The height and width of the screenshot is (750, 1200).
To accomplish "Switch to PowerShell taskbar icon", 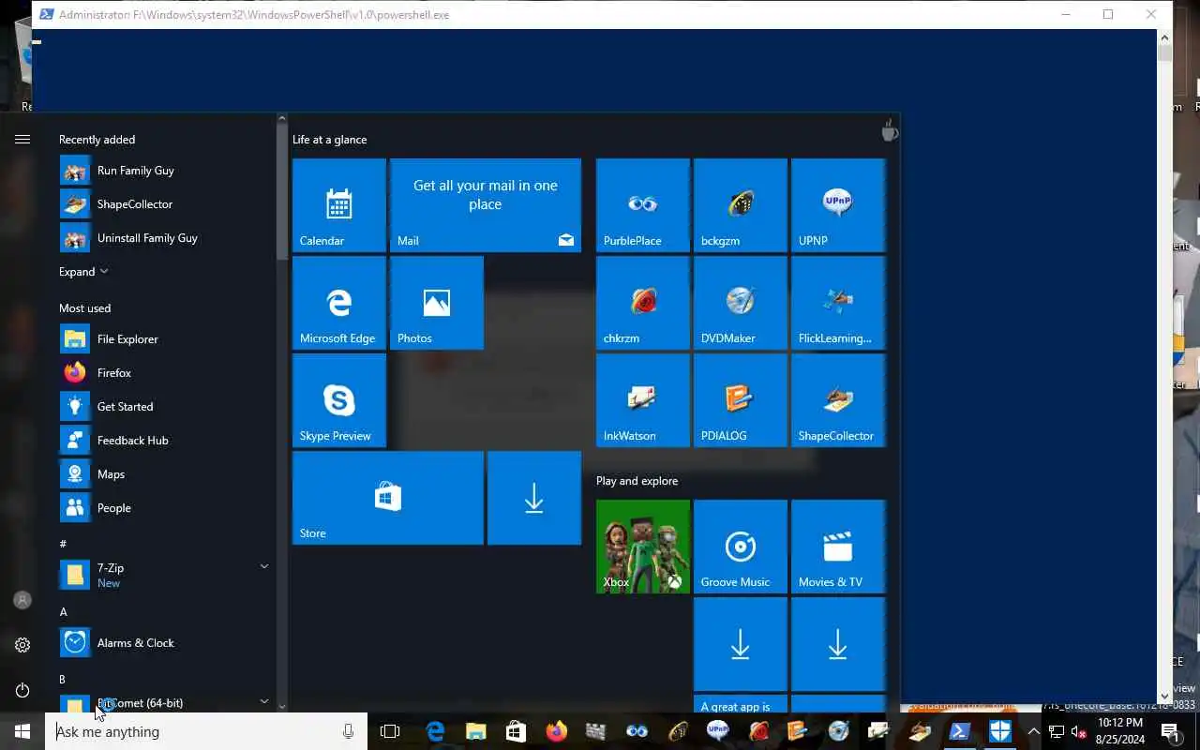I will point(960,731).
